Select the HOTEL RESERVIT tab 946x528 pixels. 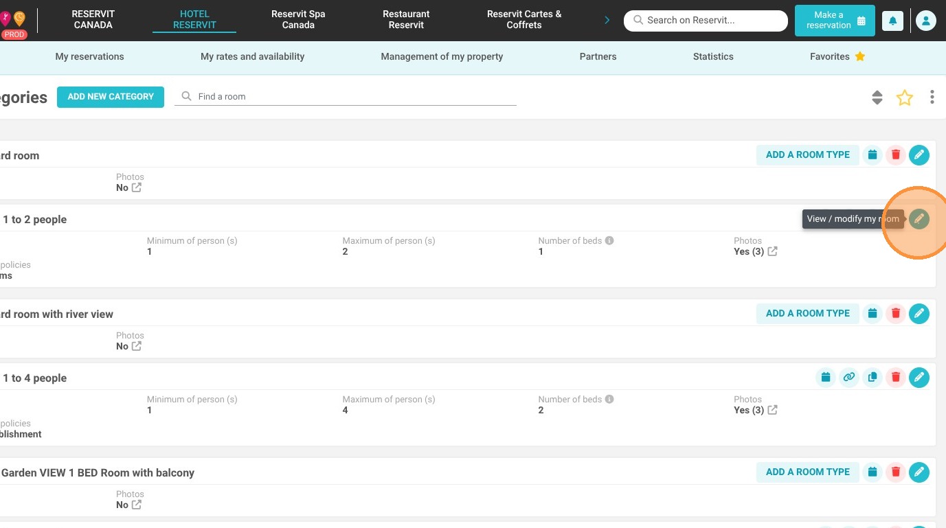[x=194, y=19]
